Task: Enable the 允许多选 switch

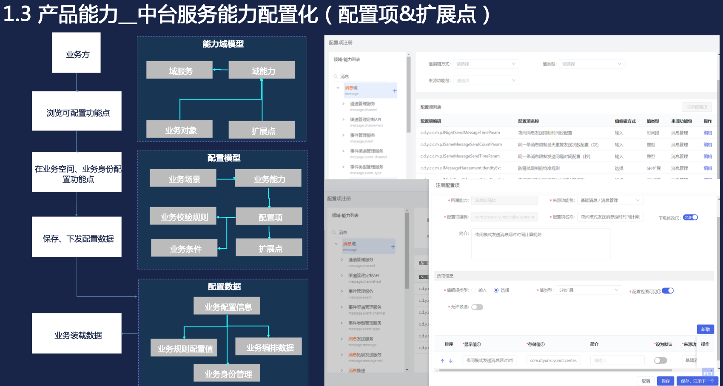Action: [477, 307]
